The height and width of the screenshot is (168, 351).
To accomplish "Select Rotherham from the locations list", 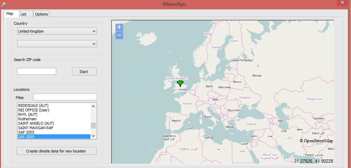I will pos(27,119).
